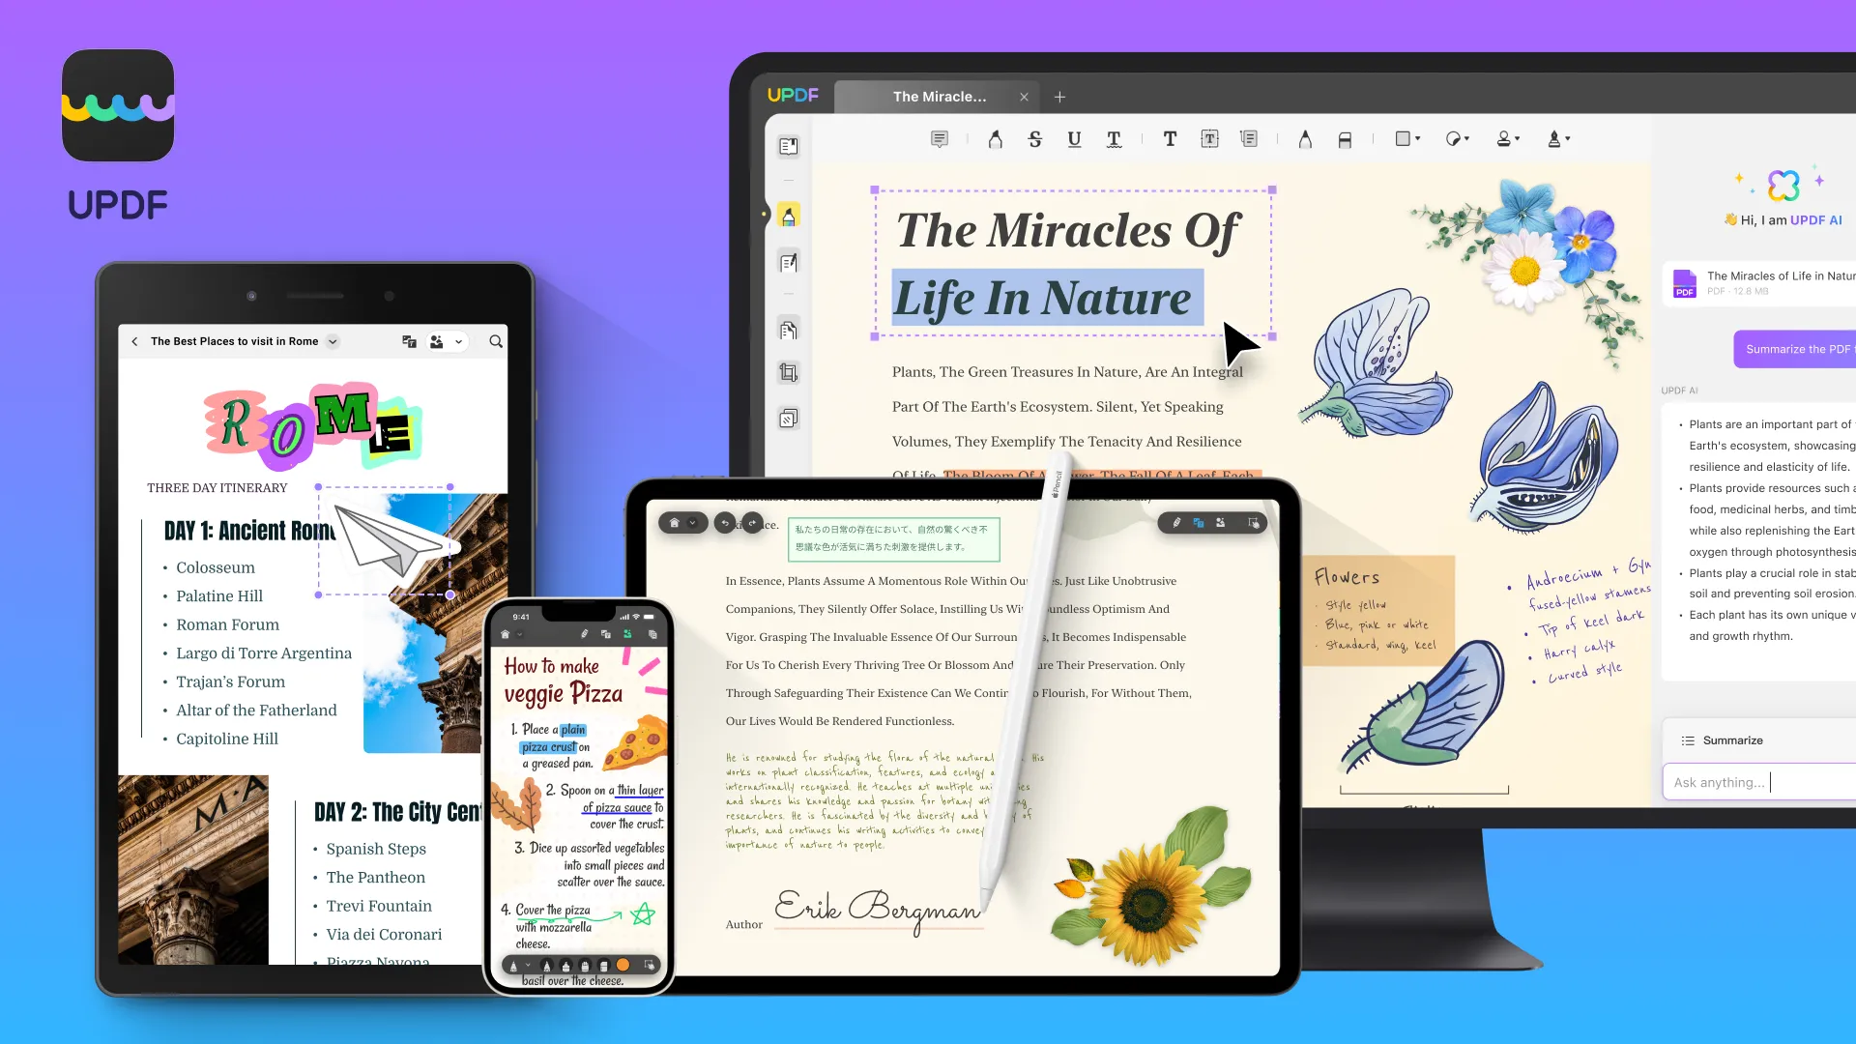The width and height of the screenshot is (1856, 1044).
Task: Click the Ask anything input field
Action: (x=1764, y=780)
